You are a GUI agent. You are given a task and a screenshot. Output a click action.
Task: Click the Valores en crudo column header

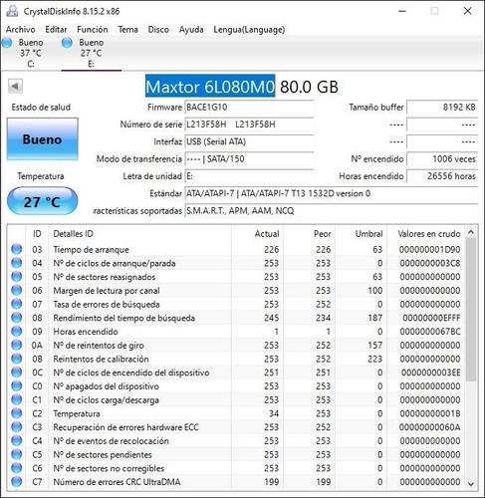[426, 234]
